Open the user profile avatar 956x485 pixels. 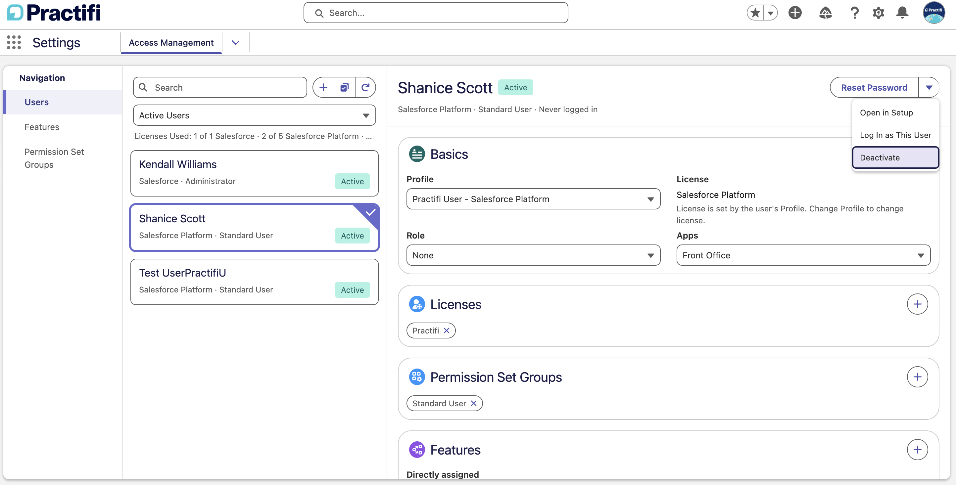tap(934, 13)
